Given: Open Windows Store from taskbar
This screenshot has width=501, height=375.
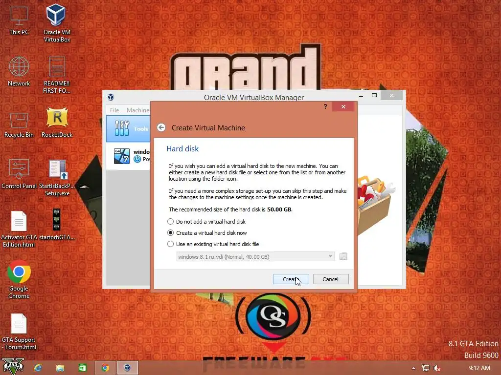Looking at the screenshot, I should pyautogui.click(x=82, y=368).
